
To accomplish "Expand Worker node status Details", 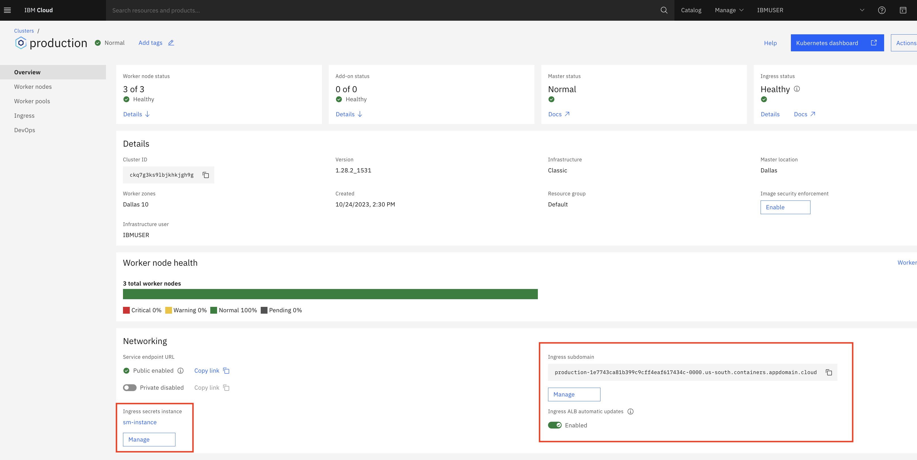I will 136,114.
